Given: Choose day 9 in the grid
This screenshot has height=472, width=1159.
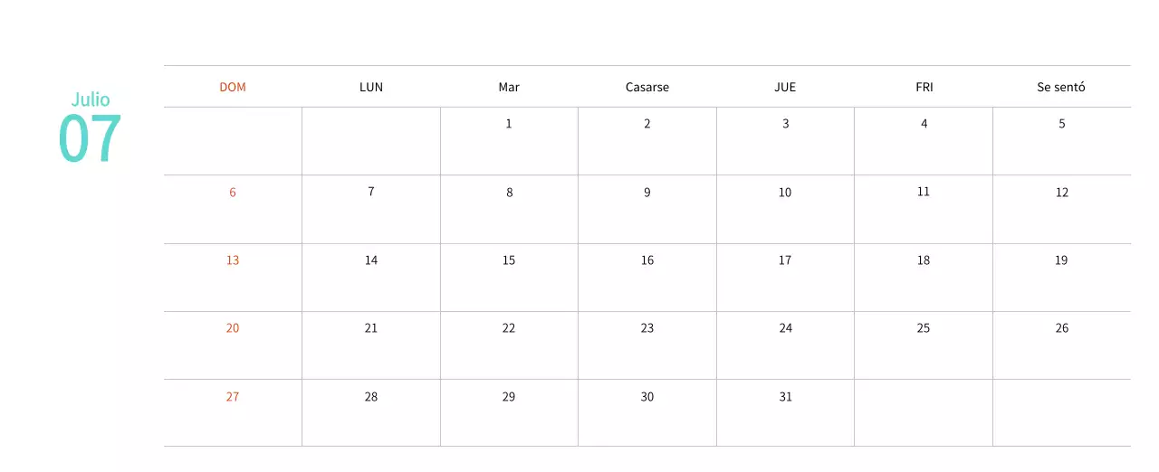Looking at the screenshot, I should [x=647, y=193].
